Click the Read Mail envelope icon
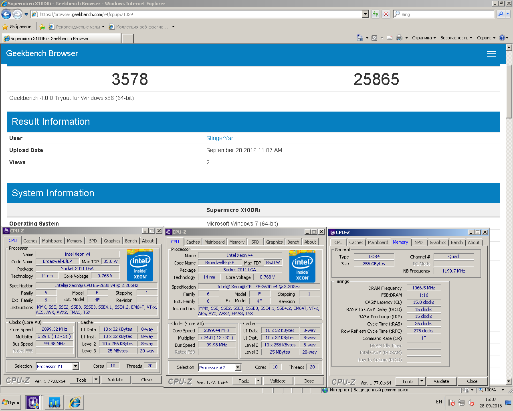The image size is (513, 411). [390, 38]
